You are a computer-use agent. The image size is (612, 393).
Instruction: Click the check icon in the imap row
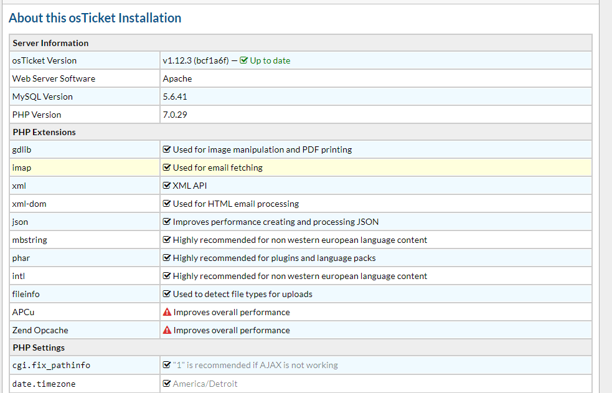(x=167, y=168)
